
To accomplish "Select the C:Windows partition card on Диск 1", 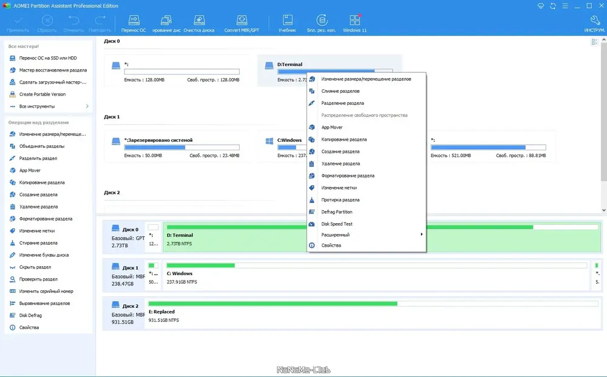I will click(283, 147).
